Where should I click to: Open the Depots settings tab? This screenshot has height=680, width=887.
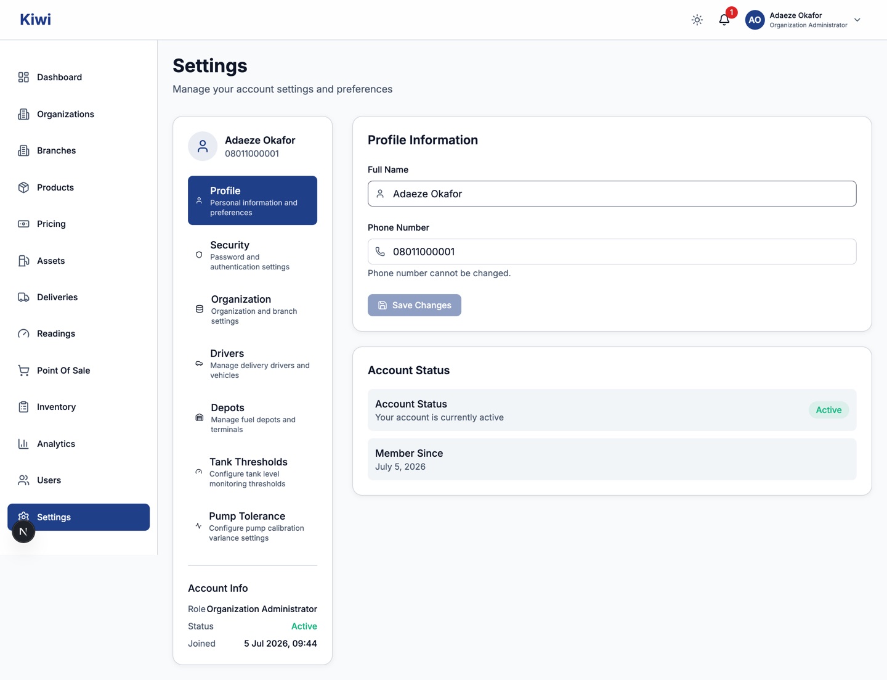(253, 417)
